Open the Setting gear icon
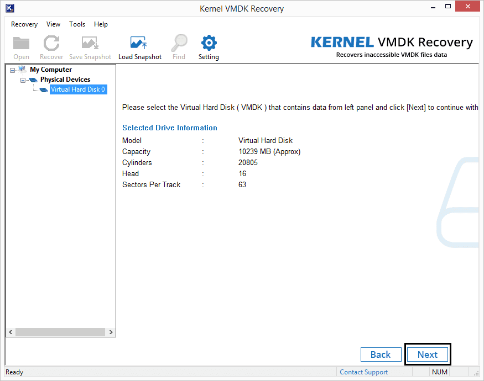This screenshot has width=484, height=381. (209, 43)
